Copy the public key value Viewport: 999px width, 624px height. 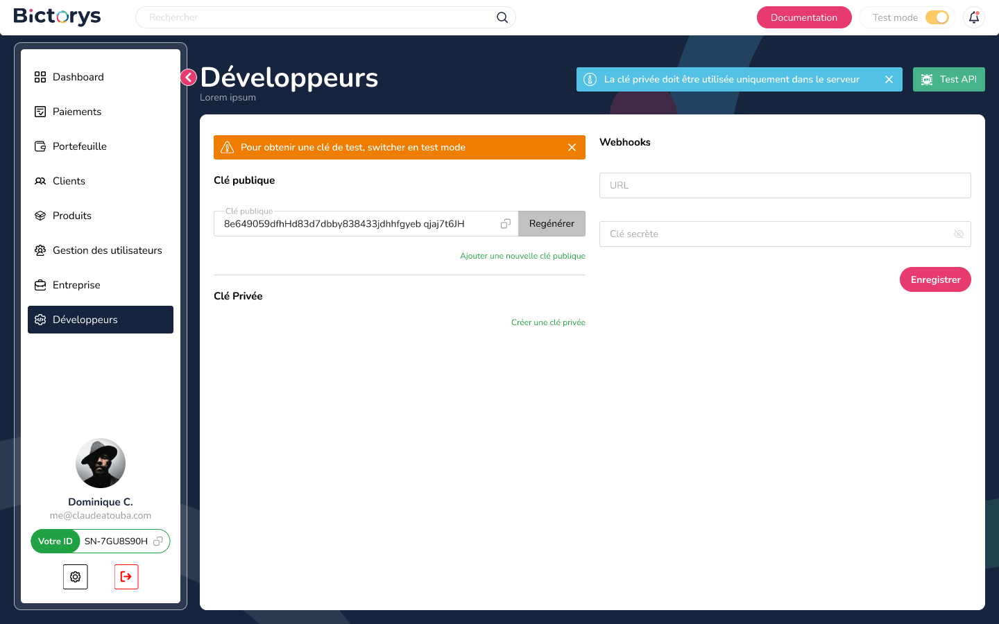(506, 223)
